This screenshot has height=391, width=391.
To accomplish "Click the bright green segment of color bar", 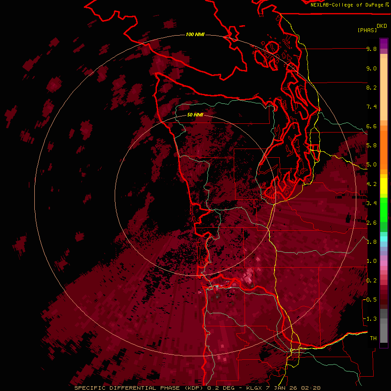I will 384,209.
